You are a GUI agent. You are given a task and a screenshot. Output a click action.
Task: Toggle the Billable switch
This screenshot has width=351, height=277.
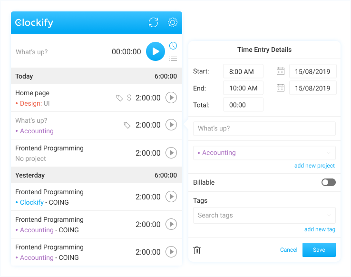(x=328, y=182)
